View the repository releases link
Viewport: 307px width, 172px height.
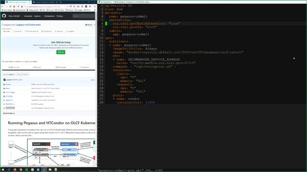[84, 67]
